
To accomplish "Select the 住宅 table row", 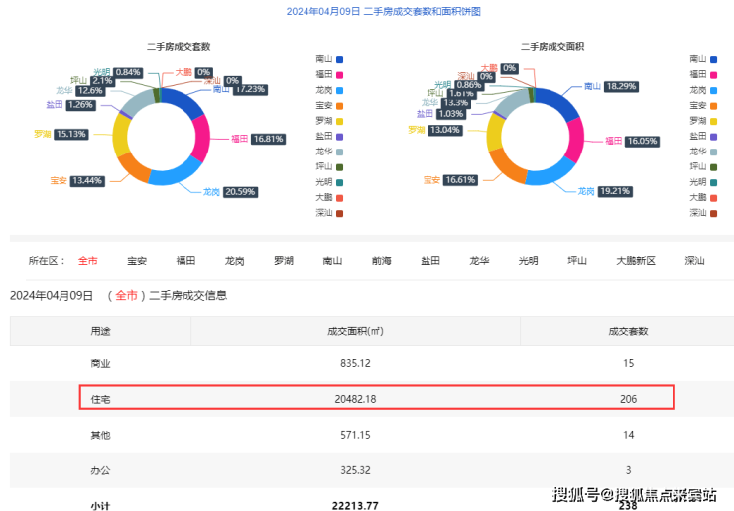I will pos(377,399).
